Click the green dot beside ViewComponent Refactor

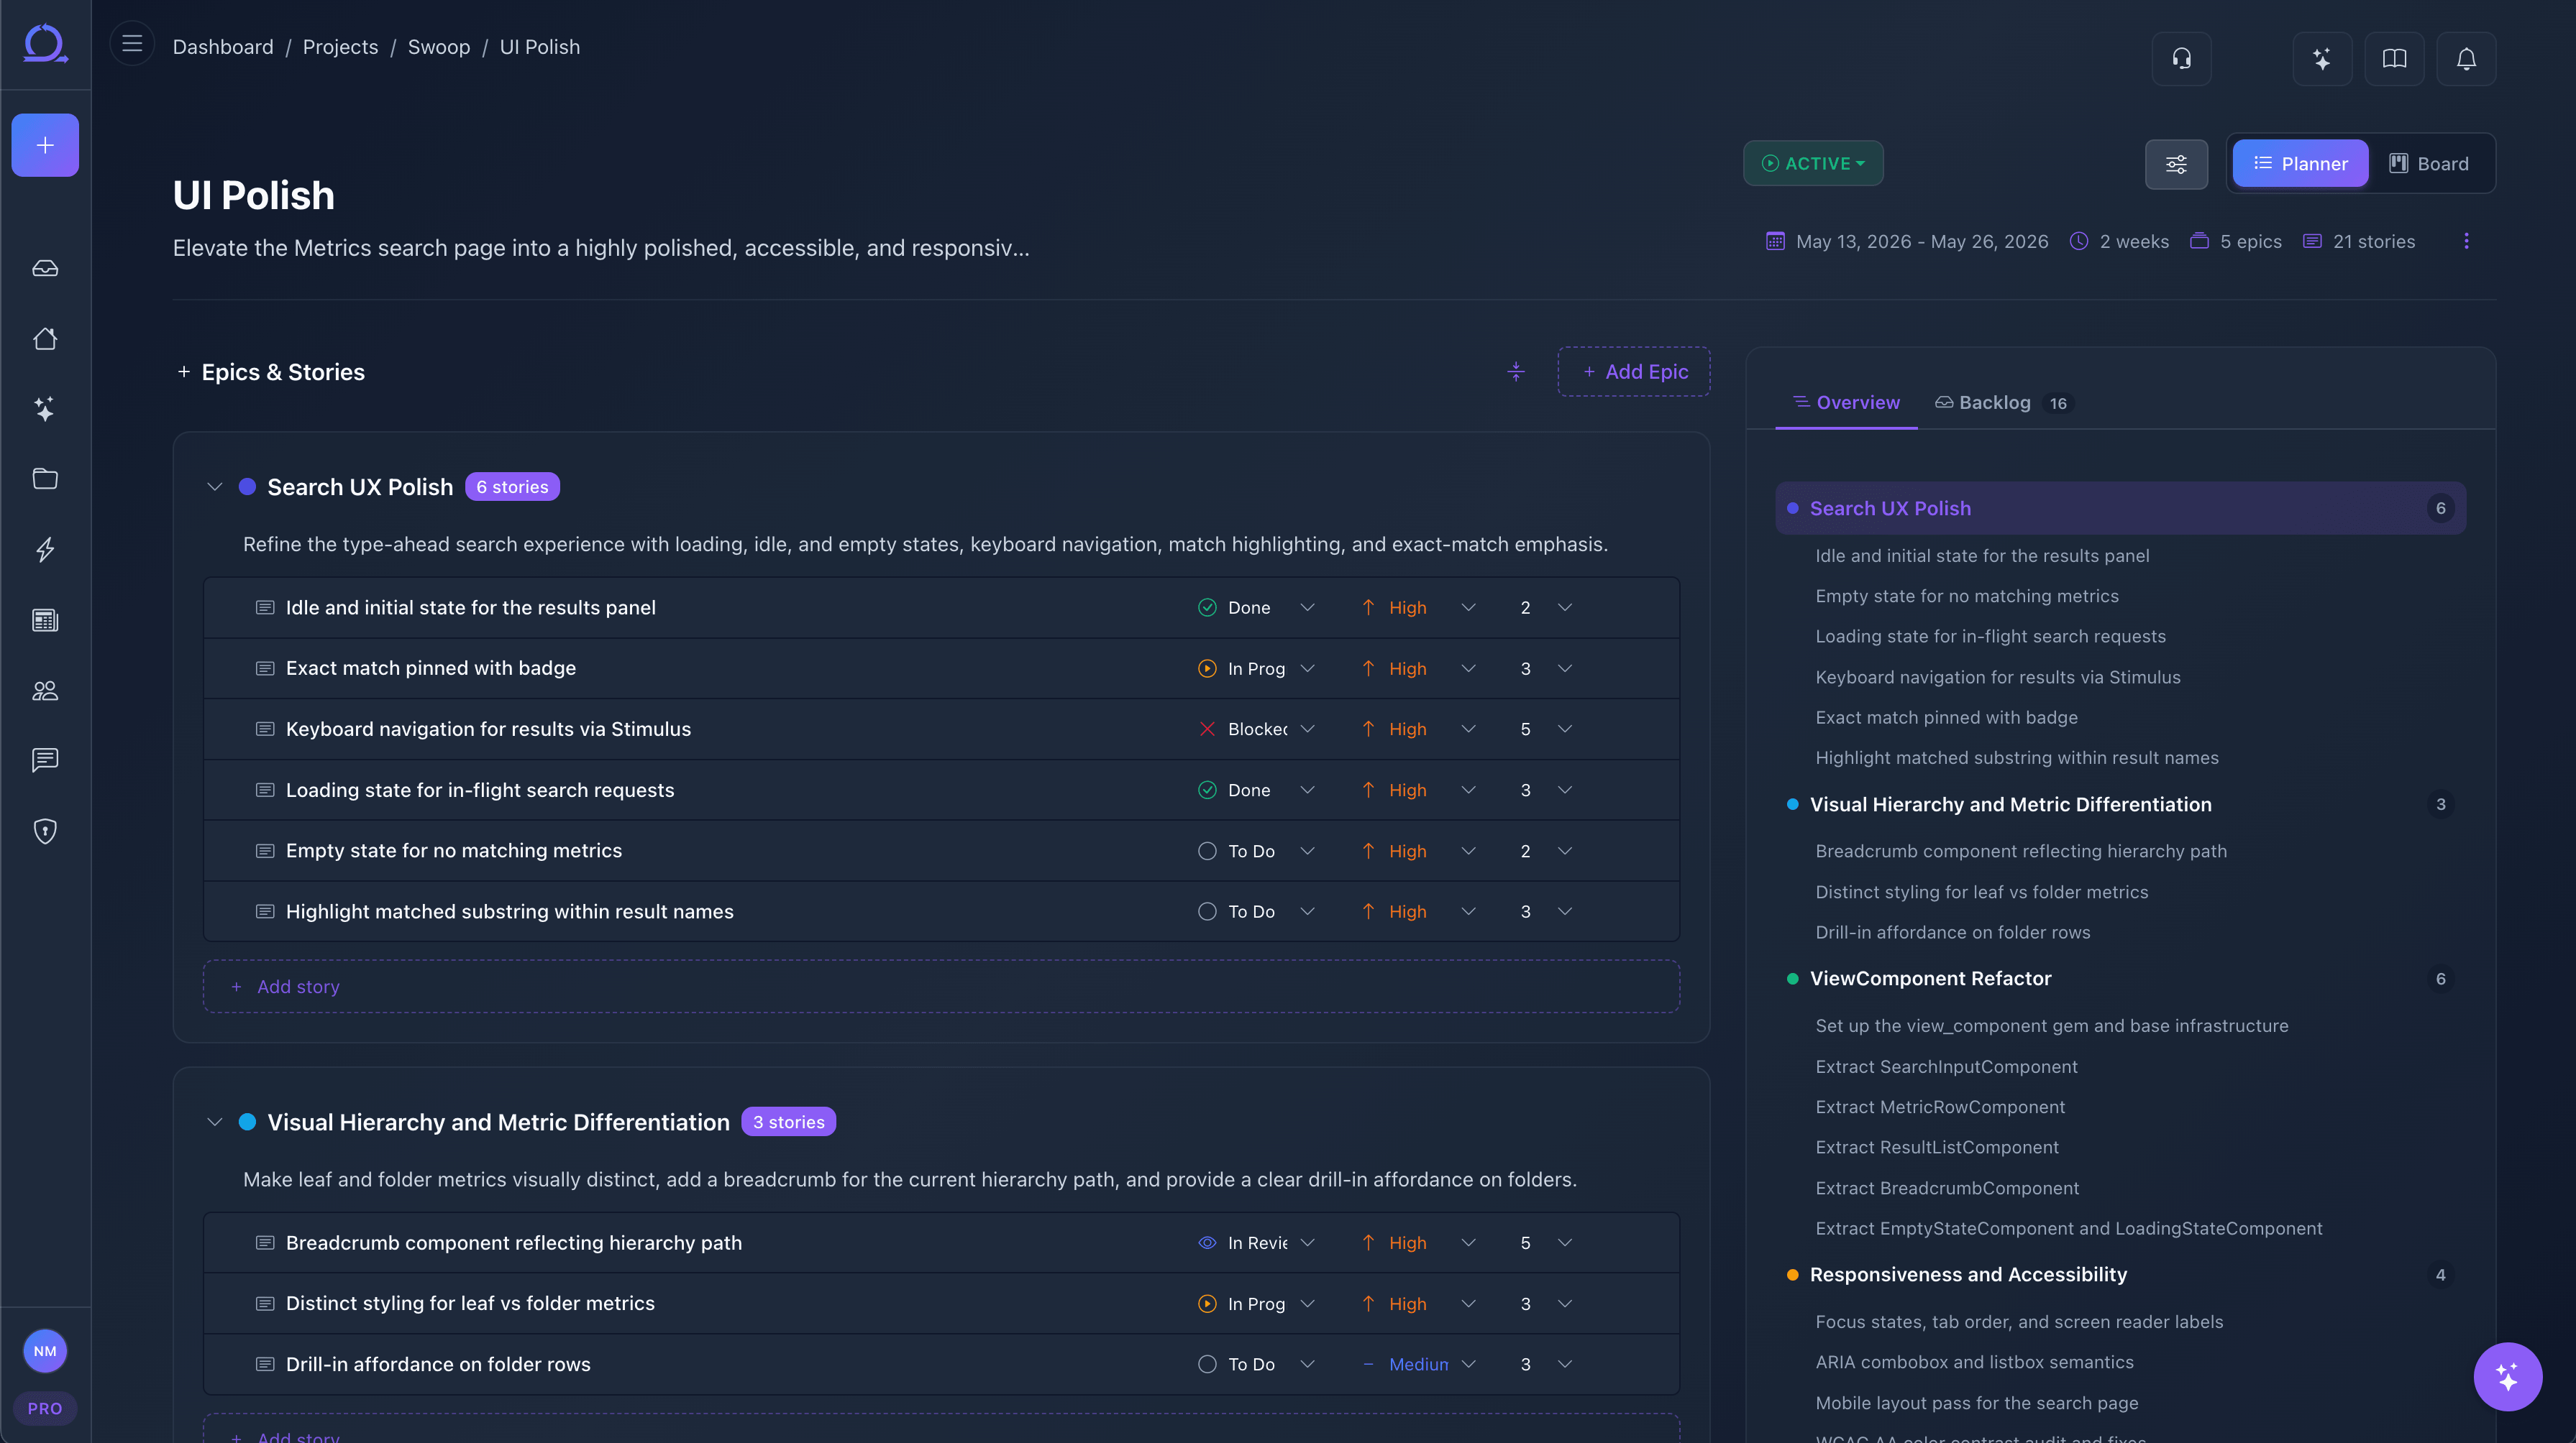click(x=1792, y=979)
